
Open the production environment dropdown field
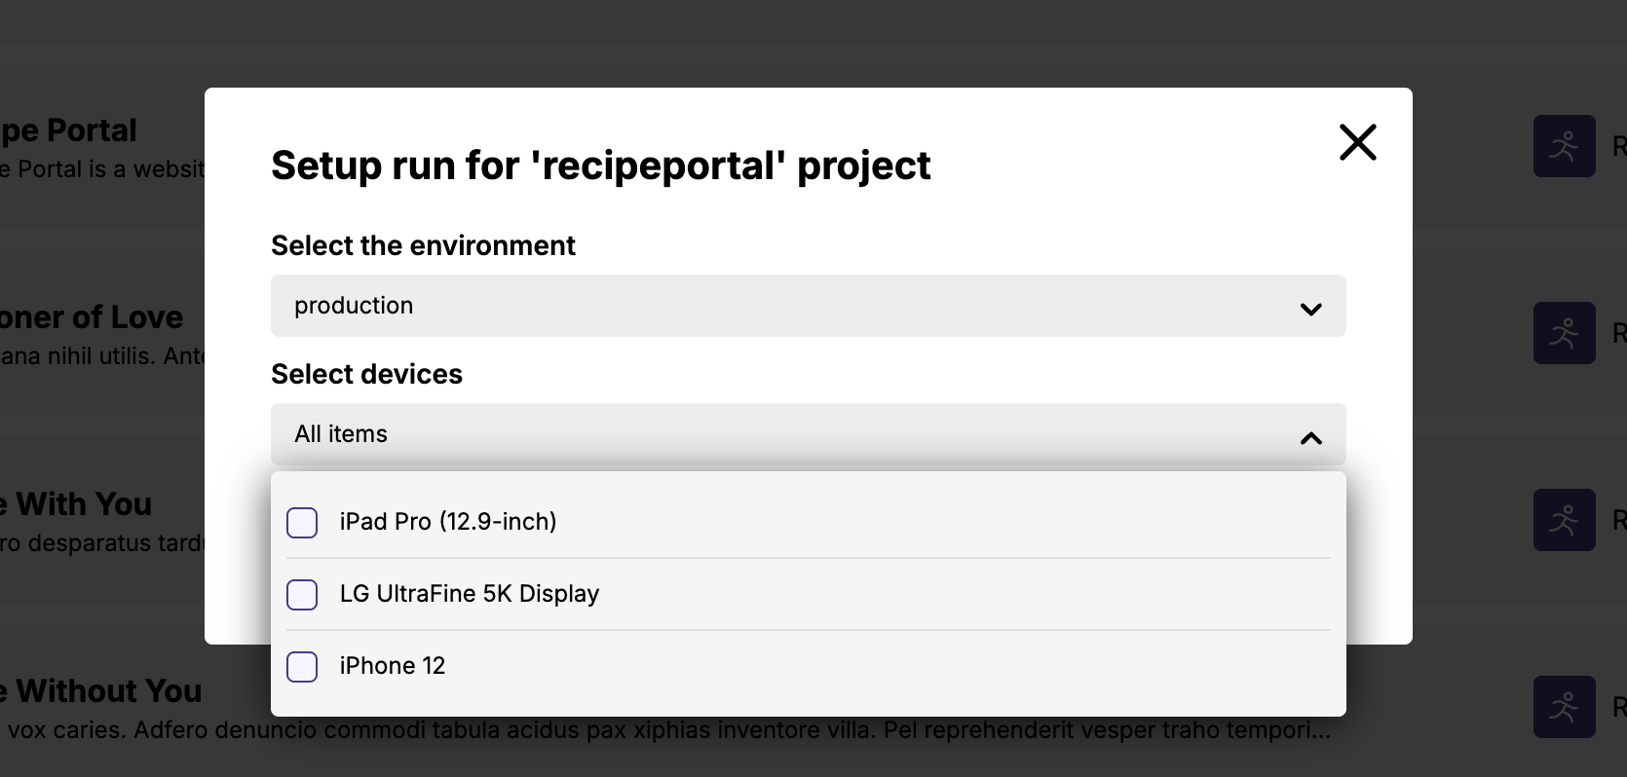coord(779,306)
